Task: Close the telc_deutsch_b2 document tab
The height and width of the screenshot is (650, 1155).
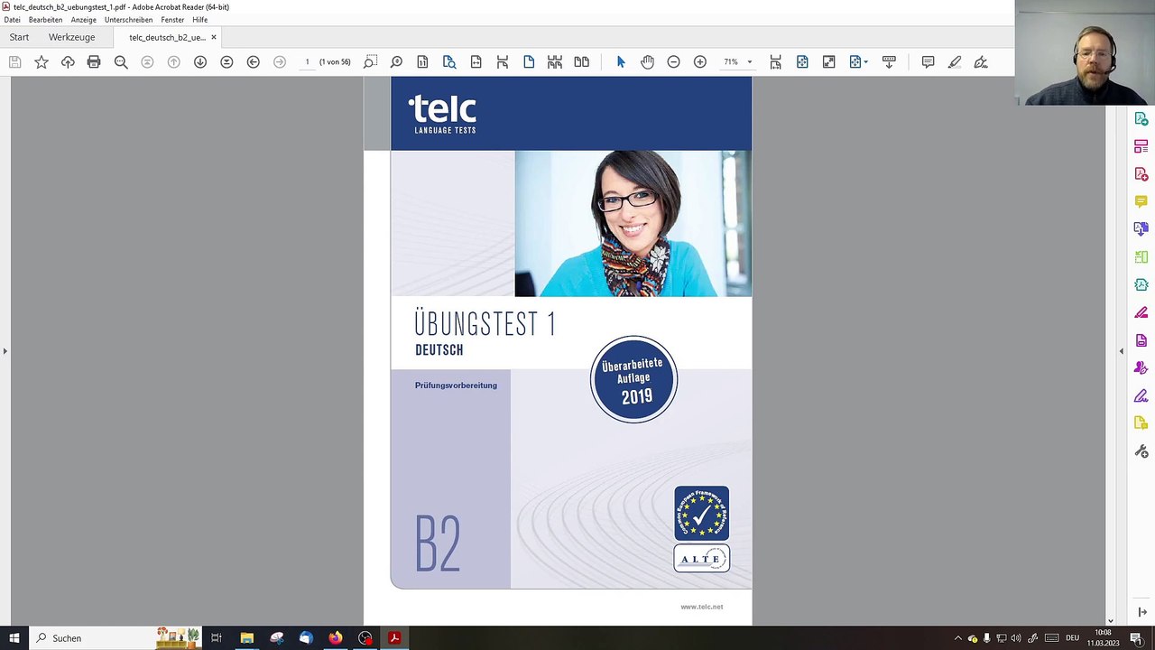Action: (x=214, y=37)
